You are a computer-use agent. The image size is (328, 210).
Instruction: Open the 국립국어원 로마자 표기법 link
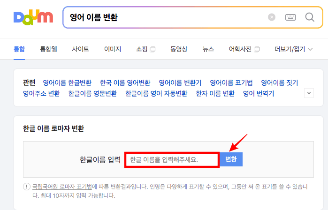(62, 187)
